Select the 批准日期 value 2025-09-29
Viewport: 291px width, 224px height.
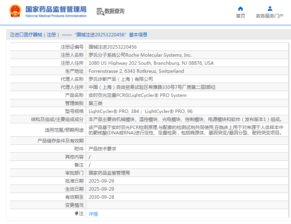pos(101,181)
